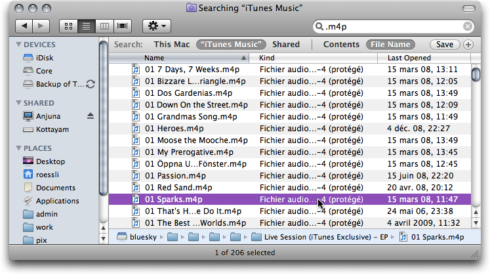Select file 01 Bizzare L...riangle.m4p

(290, 81)
